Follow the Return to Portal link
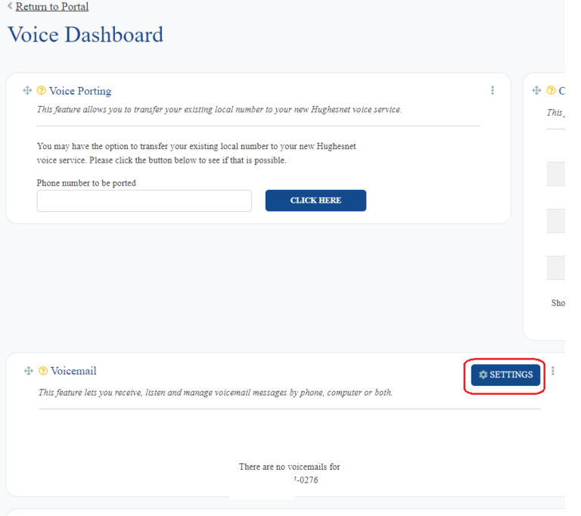This screenshot has width=581, height=516. [51, 7]
